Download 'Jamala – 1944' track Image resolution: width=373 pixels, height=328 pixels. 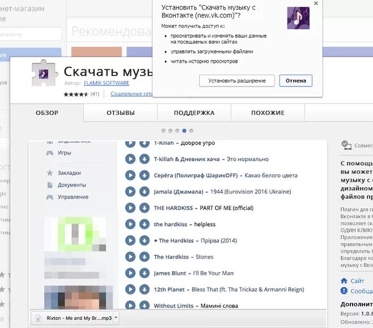pos(144,192)
